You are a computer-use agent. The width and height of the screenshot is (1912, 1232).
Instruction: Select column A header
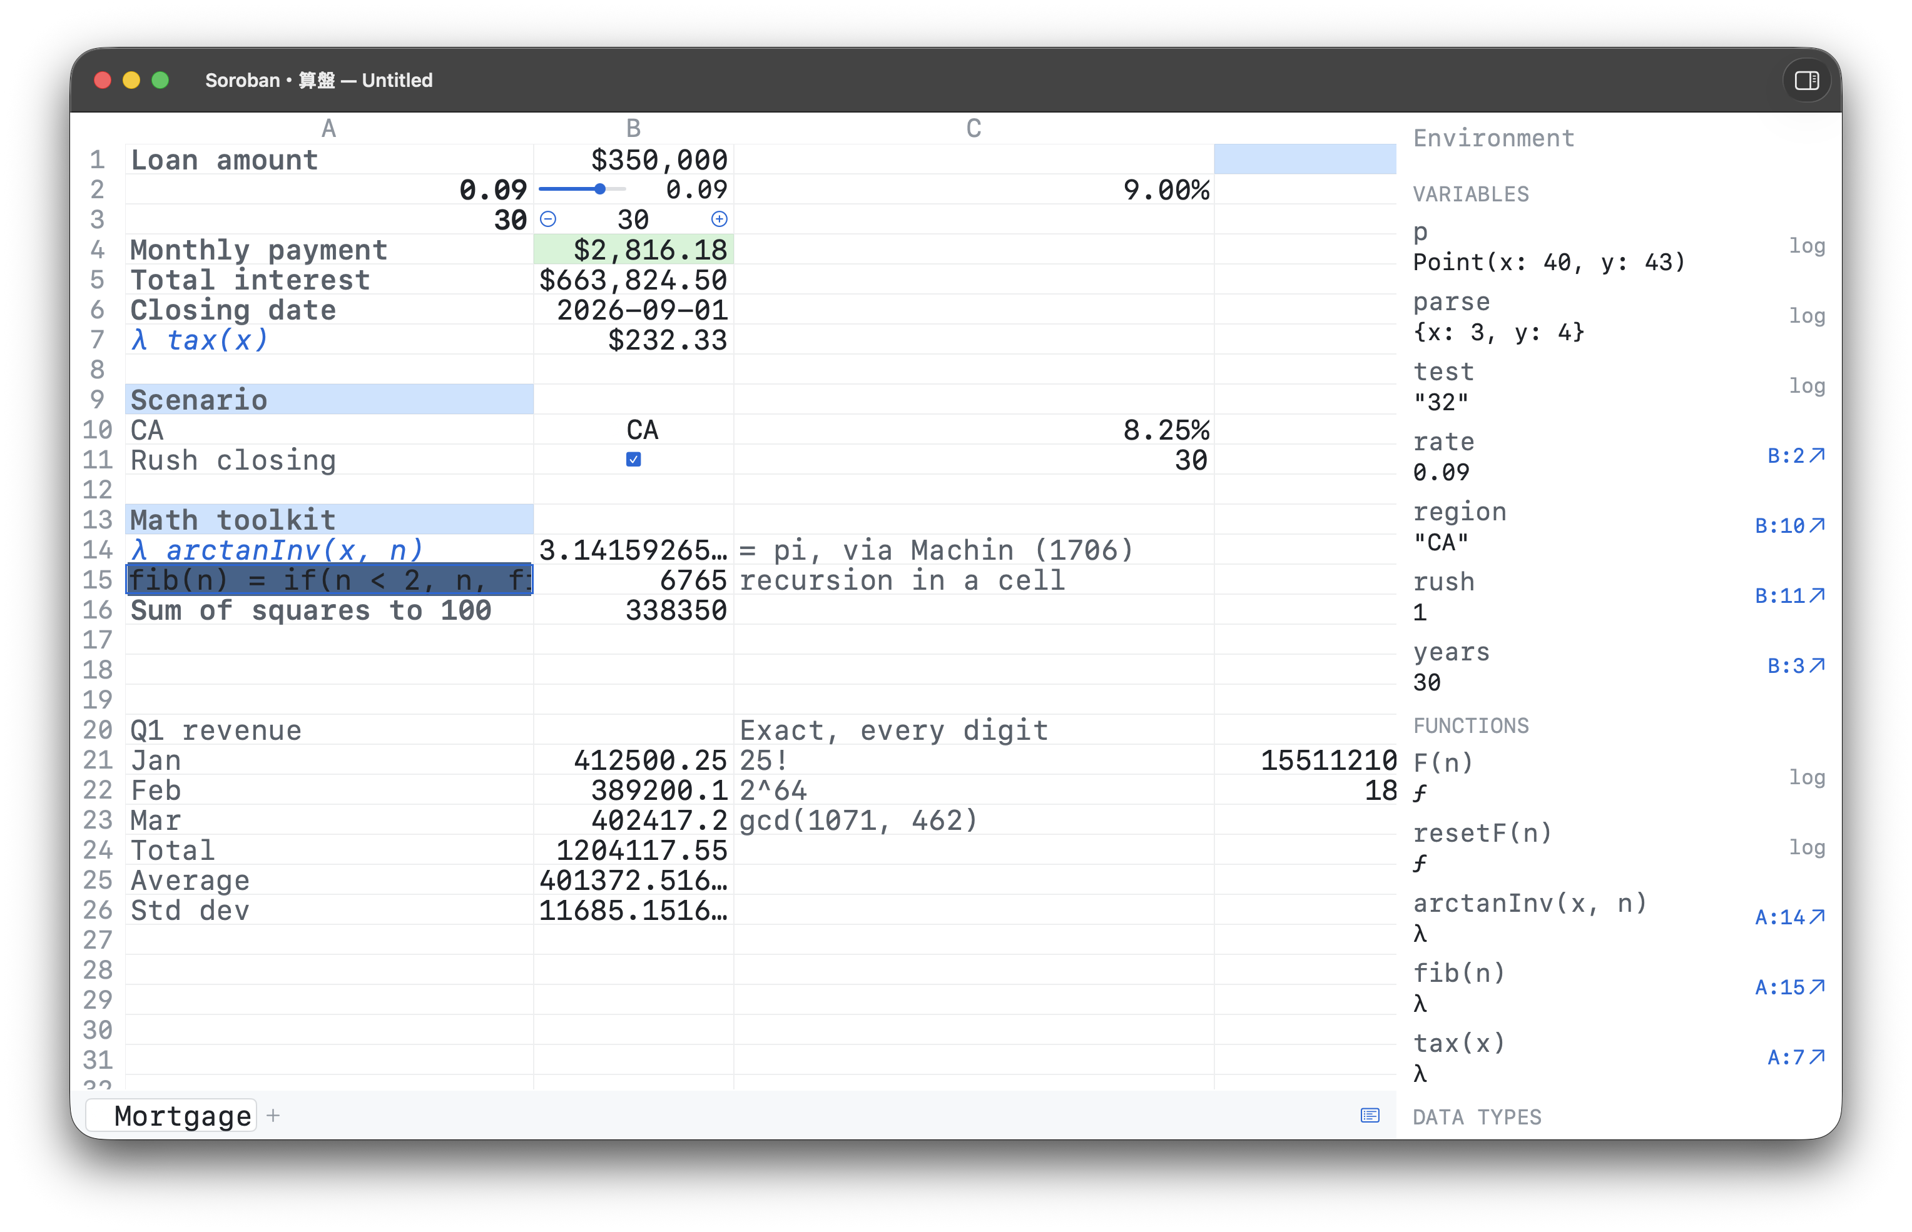pos(329,128)
